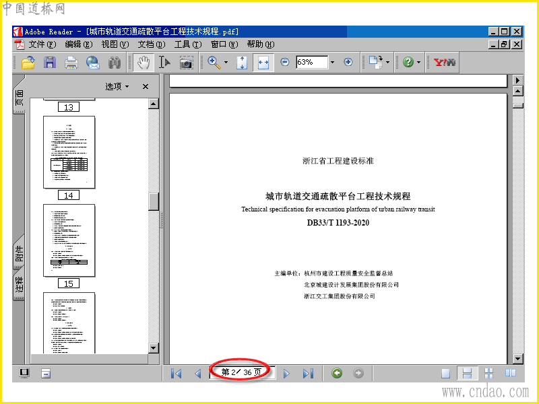Switch to Facing pages layout
Screen dimensions: 539x404
[x=511, y=373]
